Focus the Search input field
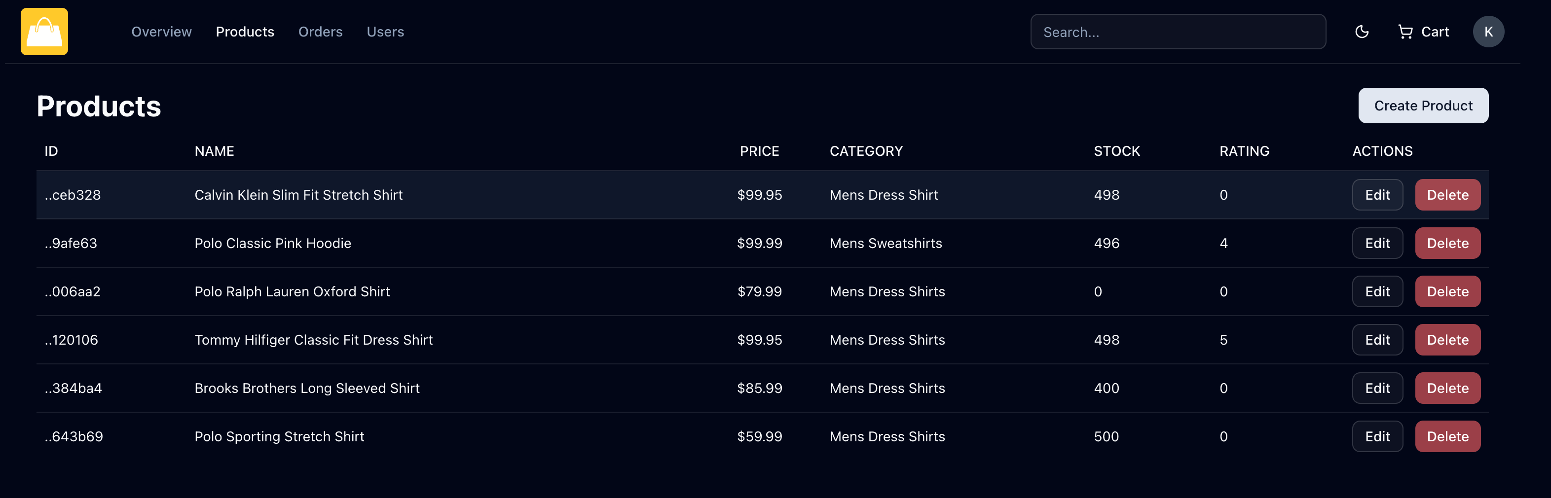Image resolution: width=1551 pixels, height=498 pixels. [x=1178, y=32]
